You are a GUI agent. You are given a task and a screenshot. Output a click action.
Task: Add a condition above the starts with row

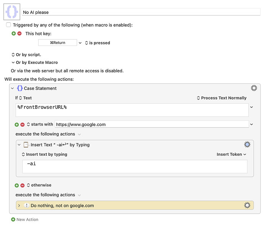(x=16, y=124)
